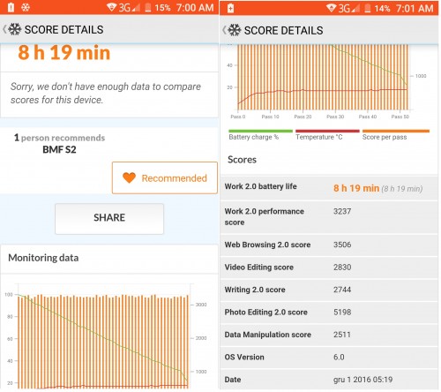This screenshot has height=392, width=441.
Task: Select the Work 2.0 performance score row
Action: [x=329, y=217]
